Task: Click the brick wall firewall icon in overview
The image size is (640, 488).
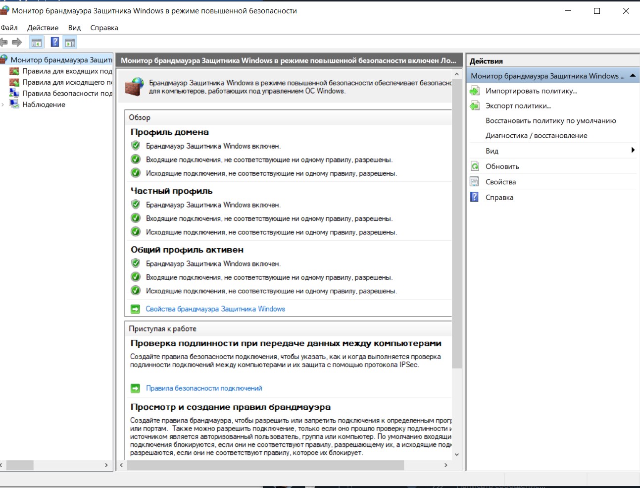Action: point(134,87)
